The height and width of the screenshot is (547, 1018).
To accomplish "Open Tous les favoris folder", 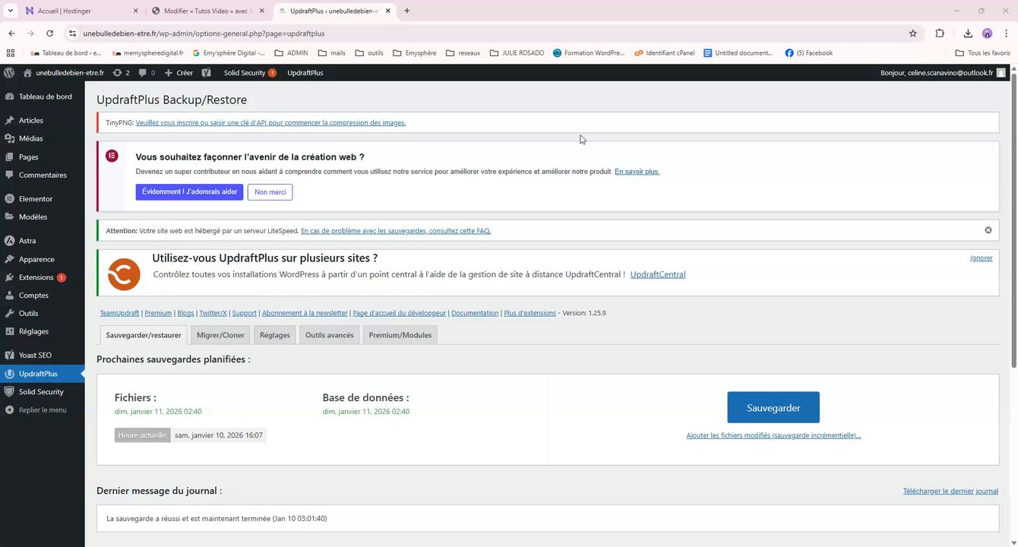I will coord(983,53).
